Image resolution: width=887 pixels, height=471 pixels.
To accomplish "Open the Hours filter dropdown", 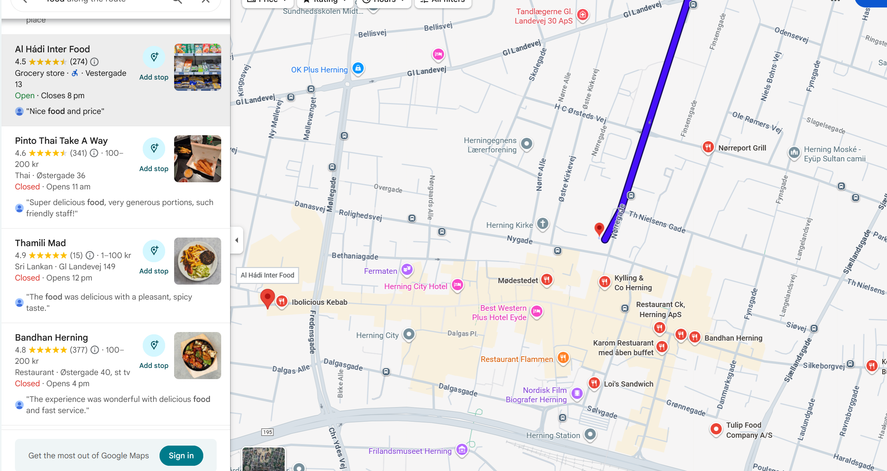I will point(384,1).
